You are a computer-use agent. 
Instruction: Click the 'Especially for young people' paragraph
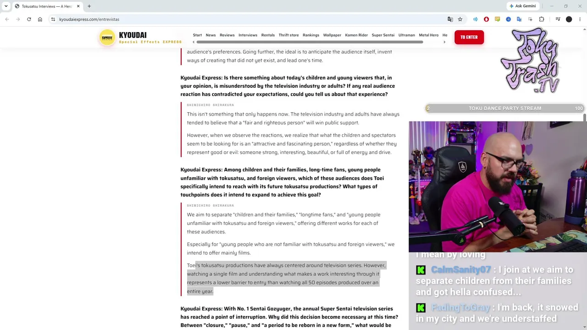(x=290, y=248)
